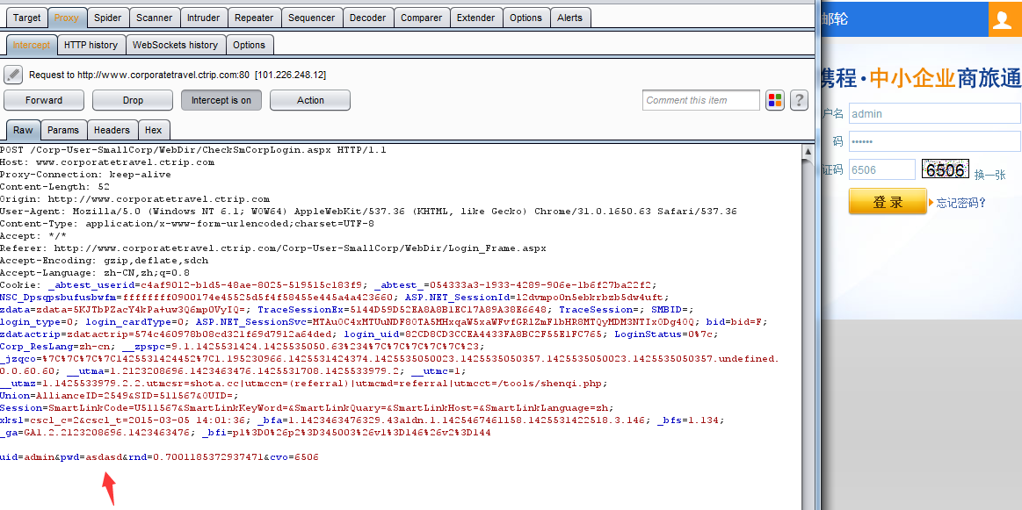Select the Raw request view tab

(x=23, y=130)
